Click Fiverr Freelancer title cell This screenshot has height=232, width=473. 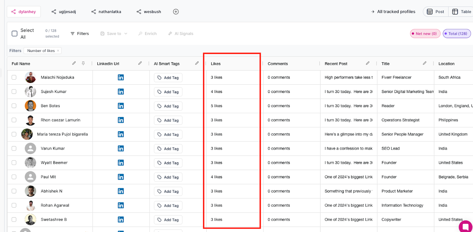(396, 77)
